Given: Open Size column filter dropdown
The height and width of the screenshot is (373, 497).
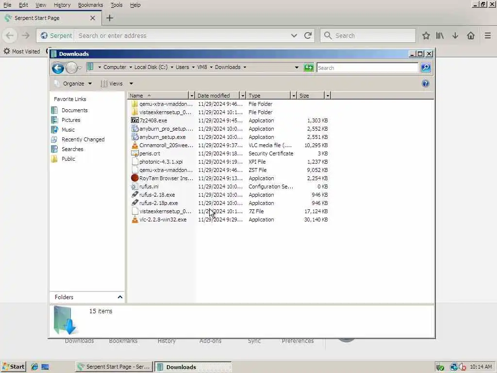Looking at the screenshot, I should click(x=328, y=96).
